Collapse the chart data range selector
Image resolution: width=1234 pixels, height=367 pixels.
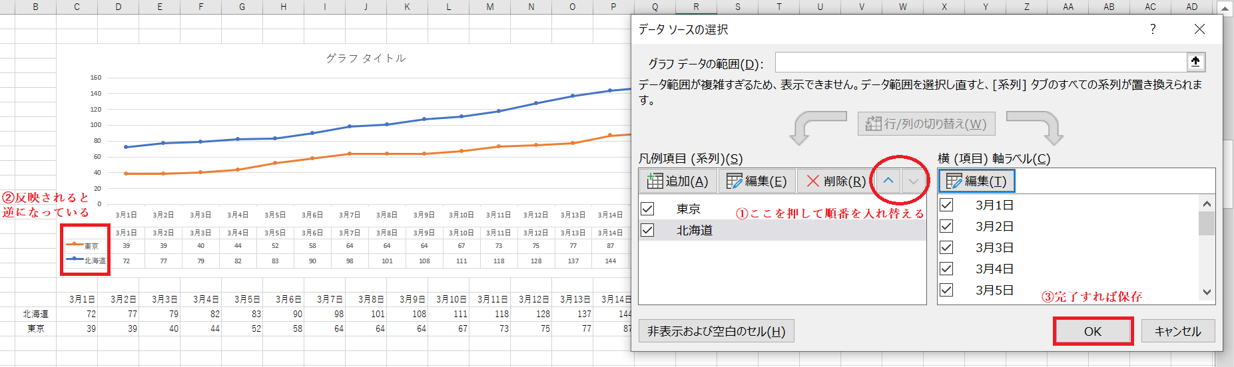click(1195, 62)
